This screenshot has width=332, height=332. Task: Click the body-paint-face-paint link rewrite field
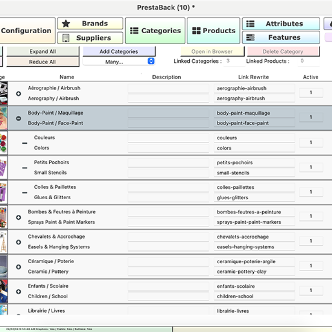point(254,123)
